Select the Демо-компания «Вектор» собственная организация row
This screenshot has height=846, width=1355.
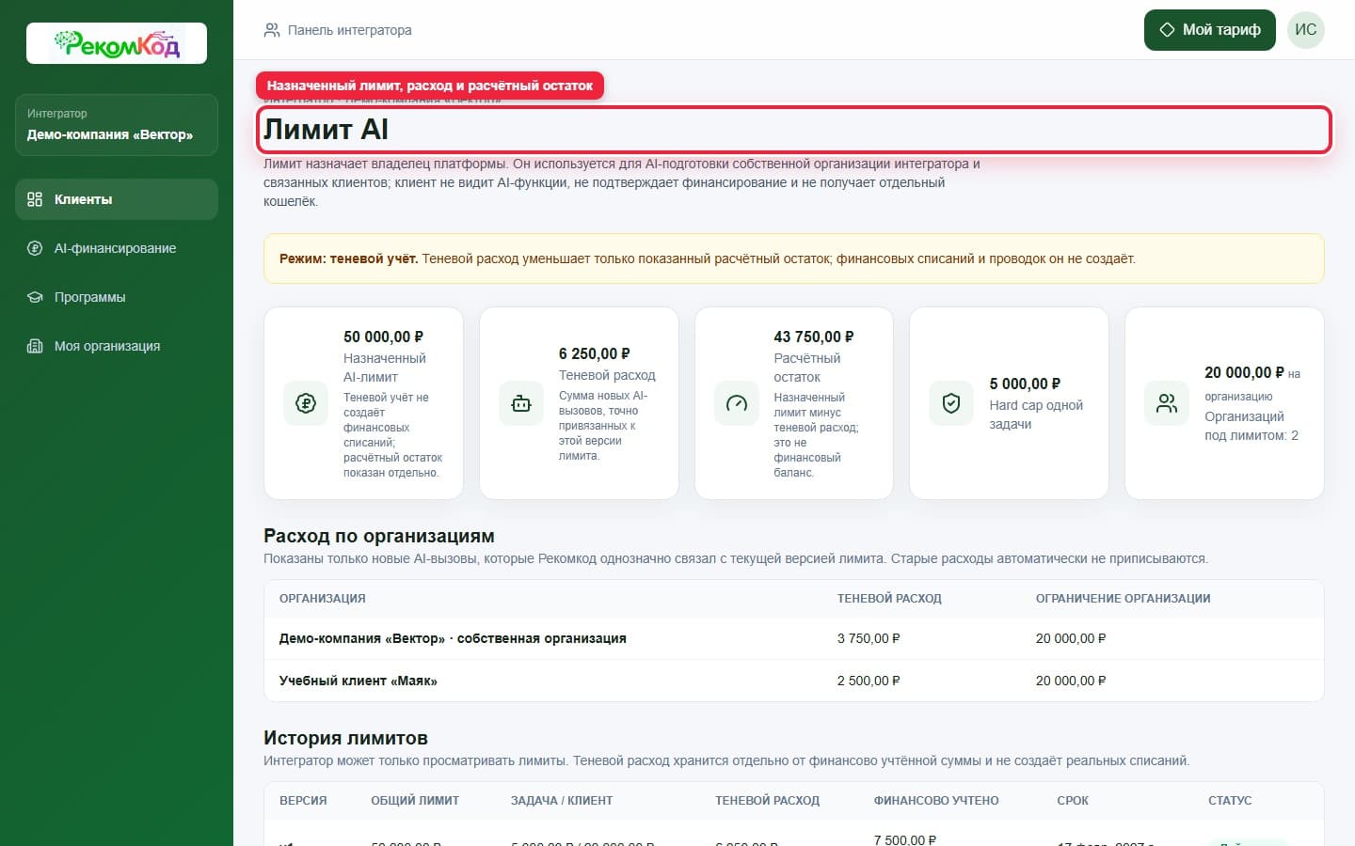pos(794,638)
